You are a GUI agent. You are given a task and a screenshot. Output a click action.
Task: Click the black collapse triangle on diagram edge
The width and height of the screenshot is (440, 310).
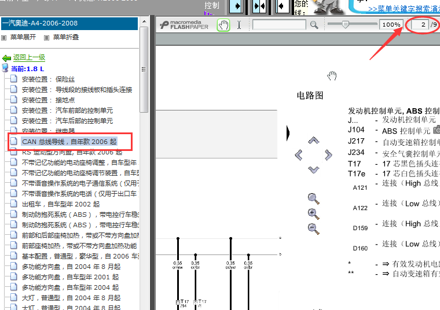288,133
